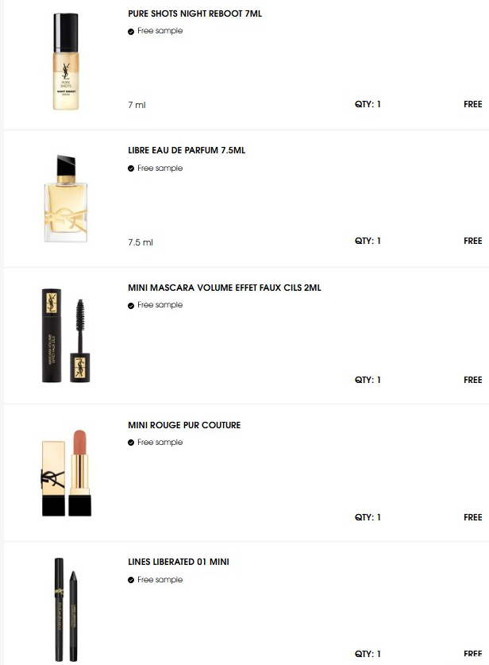The image size is (489, 665).
Task: Click the check icon under Pure Shots Night Reboot
Action: 131,32
